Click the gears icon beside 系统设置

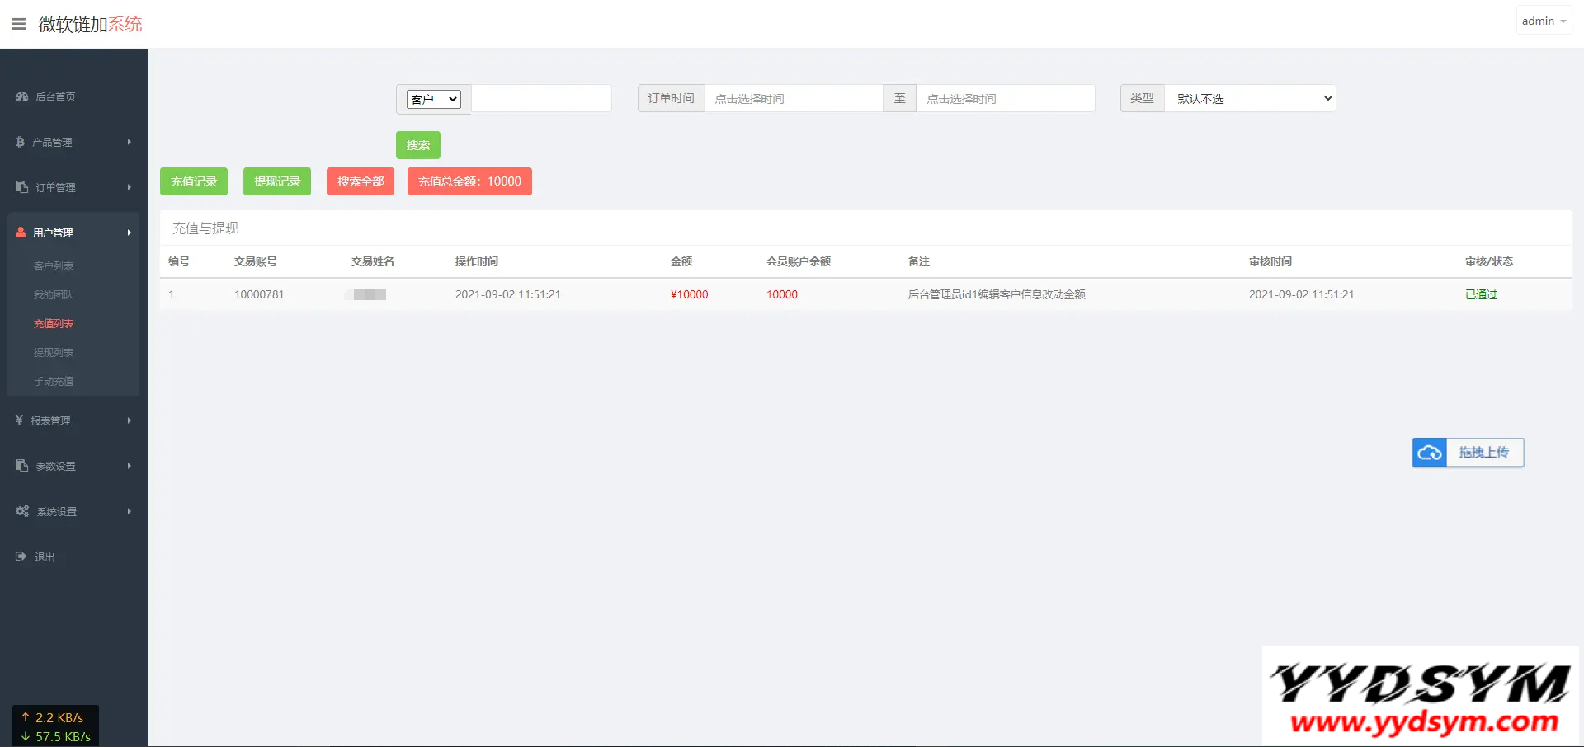[x=22, y=511]
